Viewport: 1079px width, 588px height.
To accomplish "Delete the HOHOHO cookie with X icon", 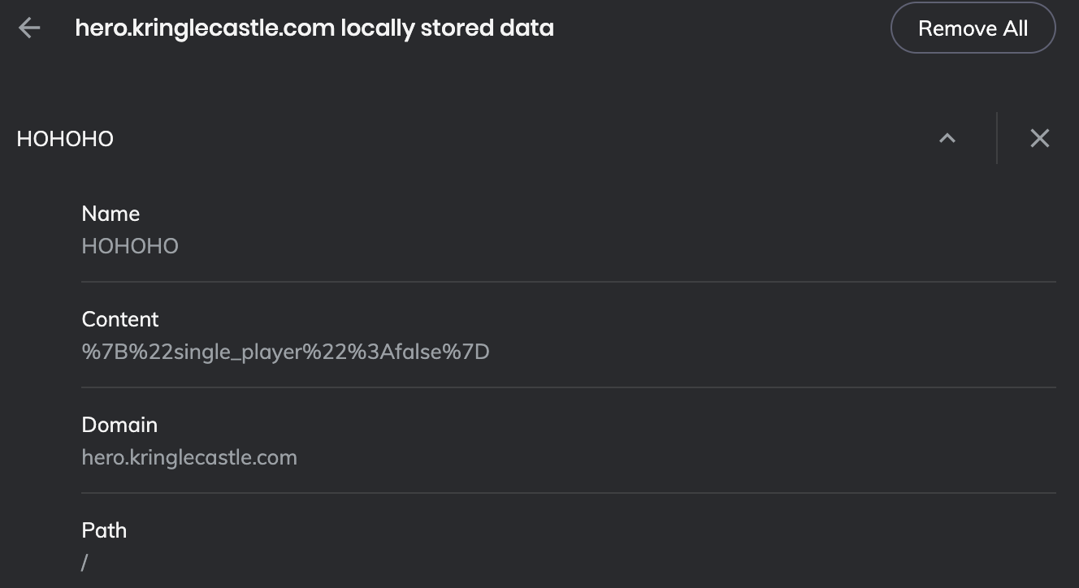I will click(1039, 138).
